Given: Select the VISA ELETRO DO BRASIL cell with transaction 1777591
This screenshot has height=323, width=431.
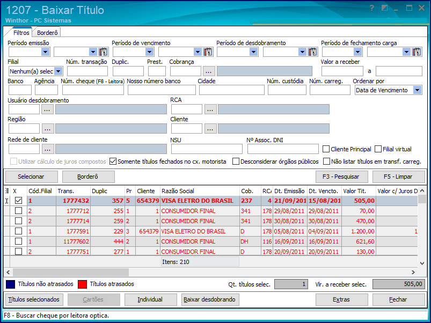Looking at the screenshot, I should tap(200, 231).
